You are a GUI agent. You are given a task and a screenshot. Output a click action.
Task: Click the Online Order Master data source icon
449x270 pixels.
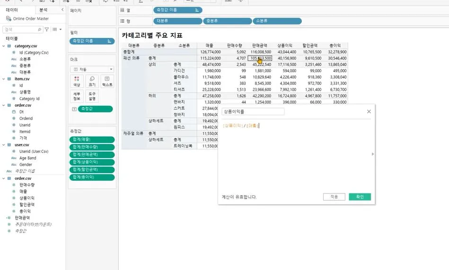coord(9,18)
